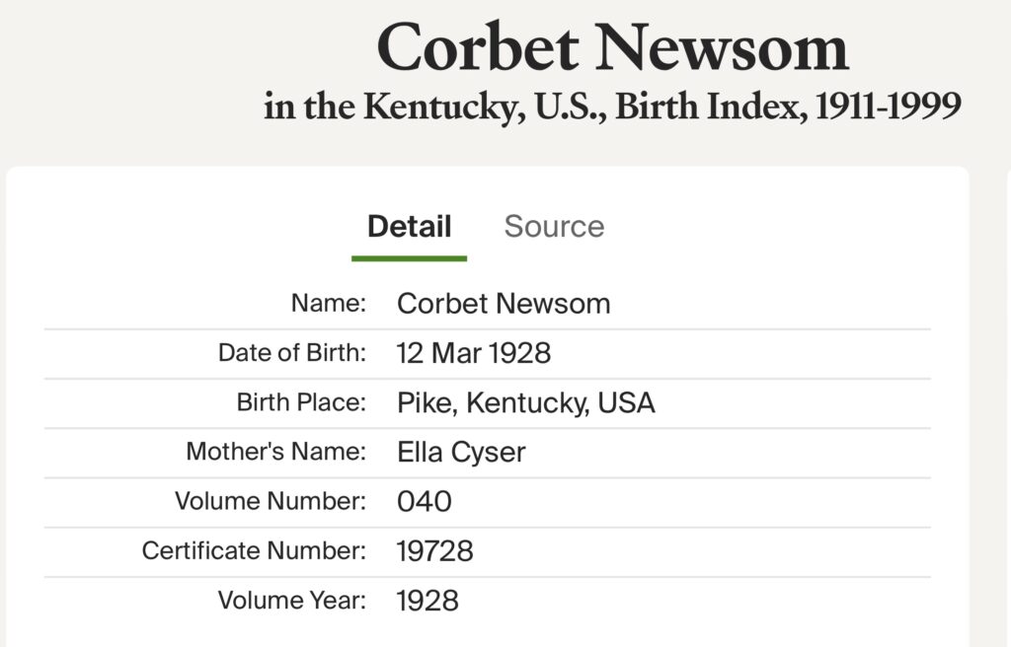The image size is (1011, 647).
Task: Click the Volume Year label
Action: (292, 600)
